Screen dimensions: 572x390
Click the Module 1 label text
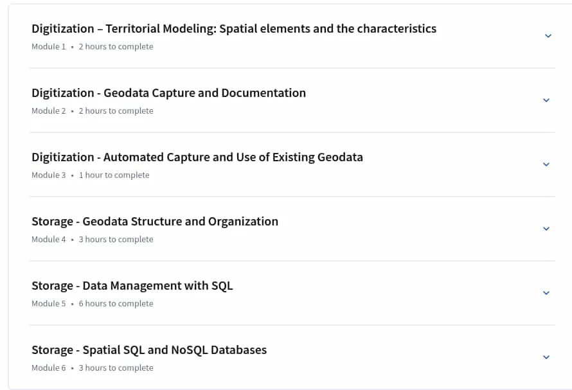click(x=48, y=47)
